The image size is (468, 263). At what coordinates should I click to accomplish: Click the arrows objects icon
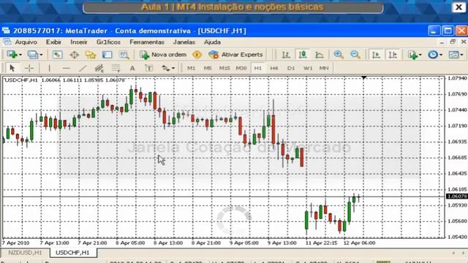coord(165,68)
